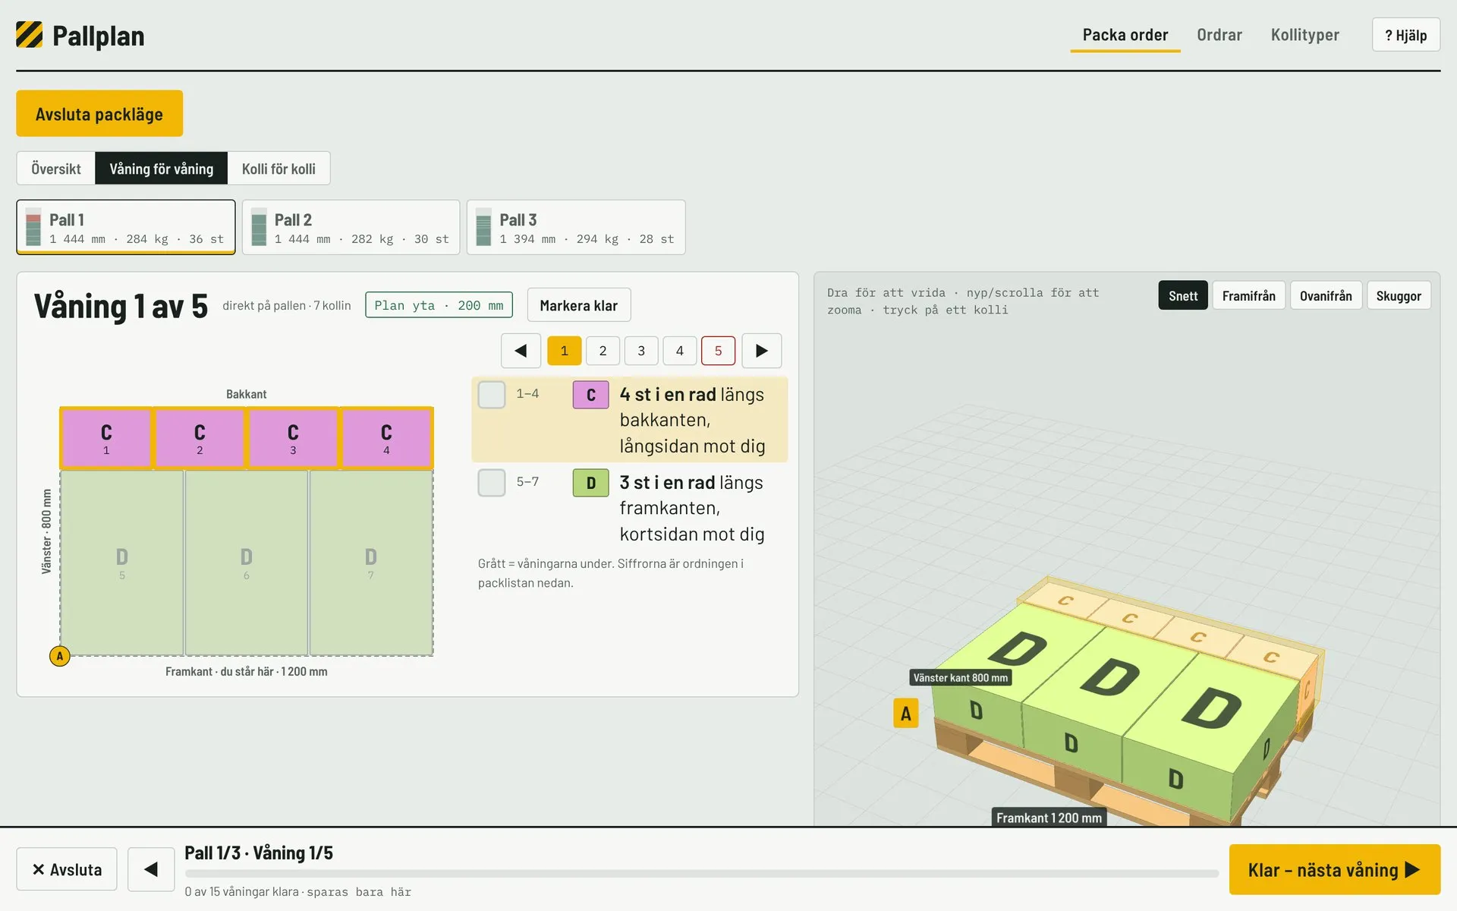Click Klar – nästa våning button
1457x911 pixels.
[x=1334, y=870]
